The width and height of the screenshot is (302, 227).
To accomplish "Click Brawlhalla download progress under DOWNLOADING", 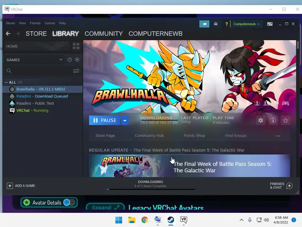I will tap(159, 120).
